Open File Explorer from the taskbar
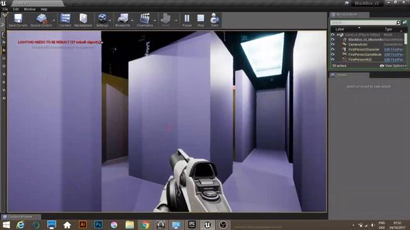The image size is (410, 230). 129,225
